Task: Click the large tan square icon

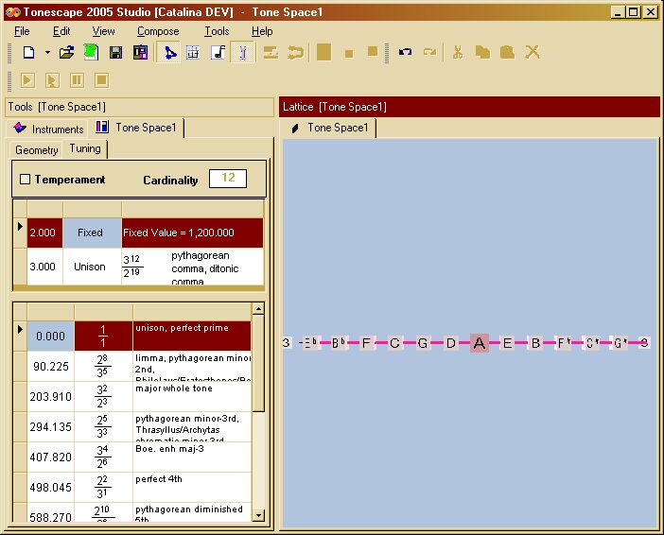Action: 323,53
